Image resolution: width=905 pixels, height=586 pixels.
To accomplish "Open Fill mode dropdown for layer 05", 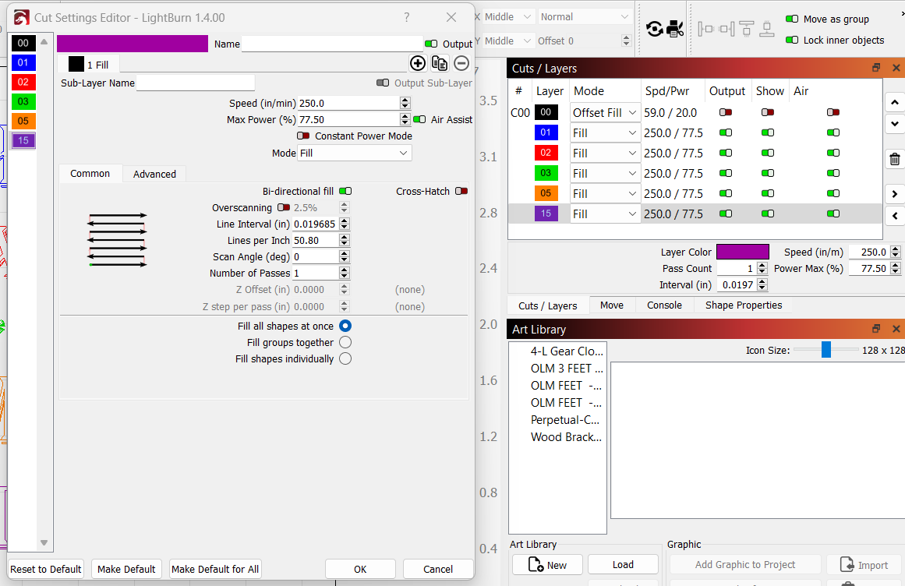I will (605, 193).
